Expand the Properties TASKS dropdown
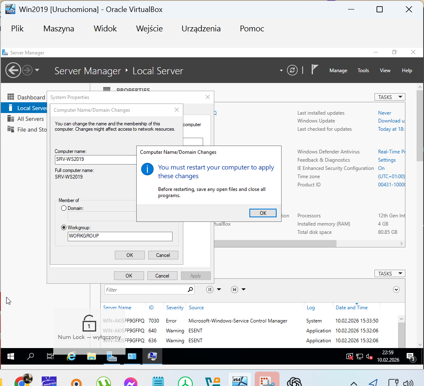Viewport: 424px width, 386px height. tap(390, 97)
